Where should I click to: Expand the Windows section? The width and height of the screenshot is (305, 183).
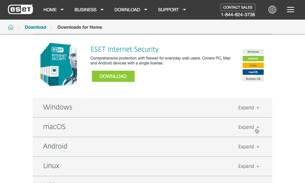pyautogui.click(x=249, y=108)
